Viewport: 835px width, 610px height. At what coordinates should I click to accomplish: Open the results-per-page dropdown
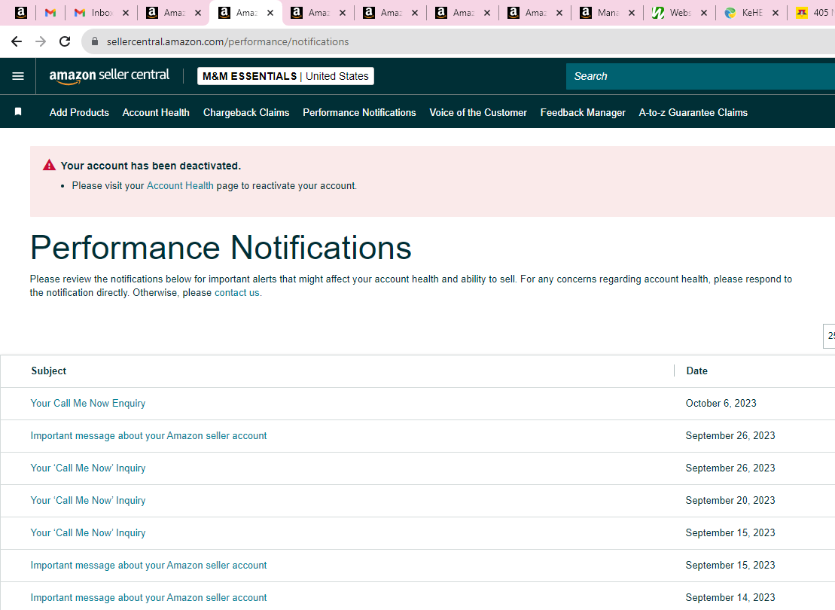click(x=829, y=336)
